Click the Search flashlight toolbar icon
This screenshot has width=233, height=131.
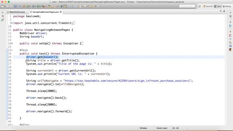click(x=55, y=6)
